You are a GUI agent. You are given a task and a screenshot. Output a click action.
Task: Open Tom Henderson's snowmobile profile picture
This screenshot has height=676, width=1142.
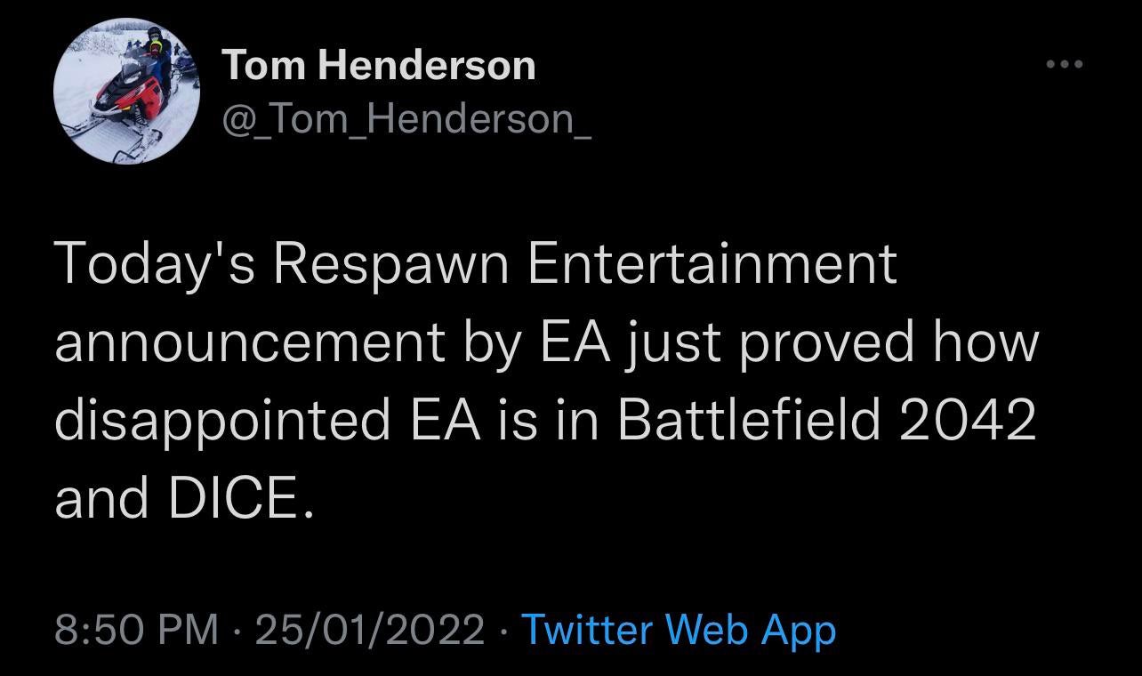(x=127, y=92)
